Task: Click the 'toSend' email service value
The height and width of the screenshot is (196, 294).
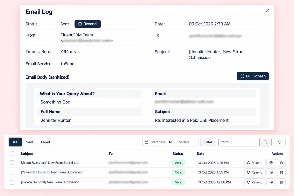Action: tap(68, 64)
